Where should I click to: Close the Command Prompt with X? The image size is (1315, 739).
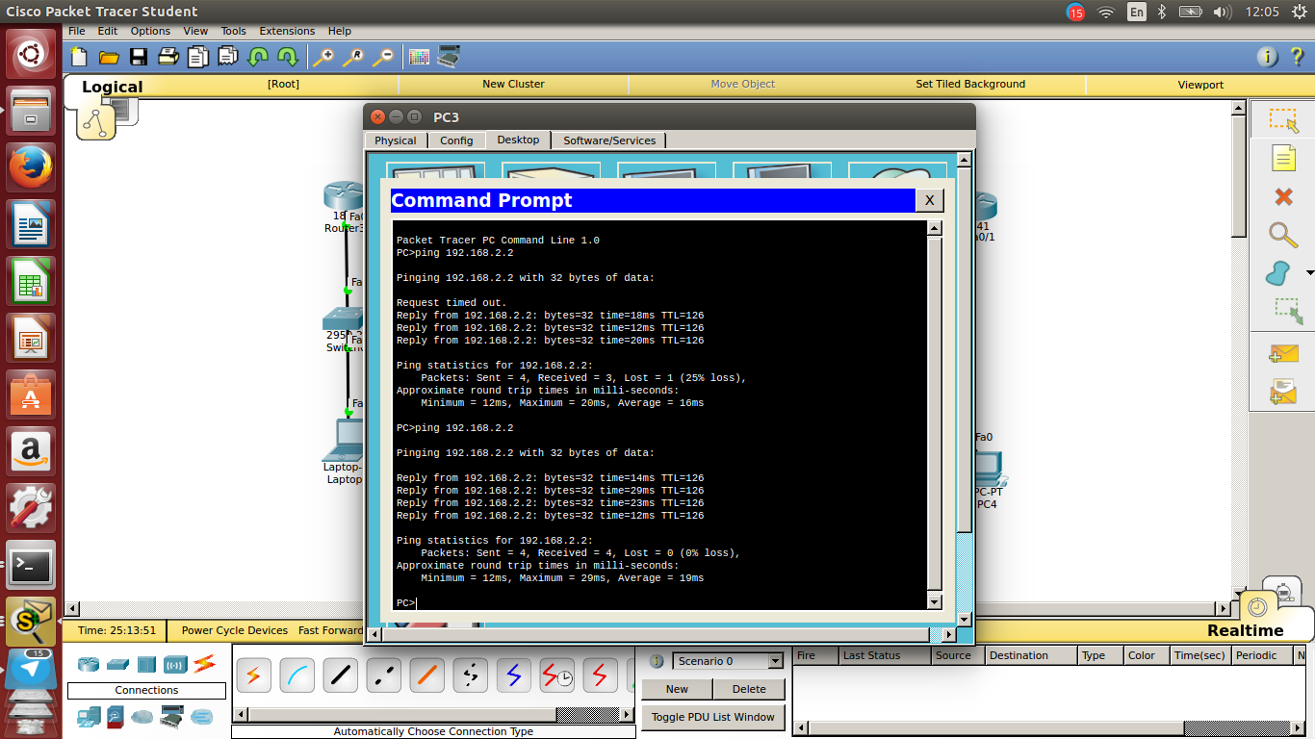[x=929, y=200]
